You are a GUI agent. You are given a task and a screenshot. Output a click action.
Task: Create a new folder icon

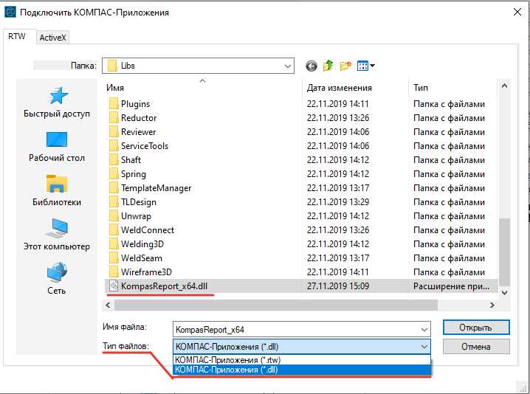coord(345,66)
